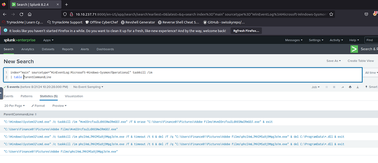Print search results

pyautogui.click(x=350, y=87)
